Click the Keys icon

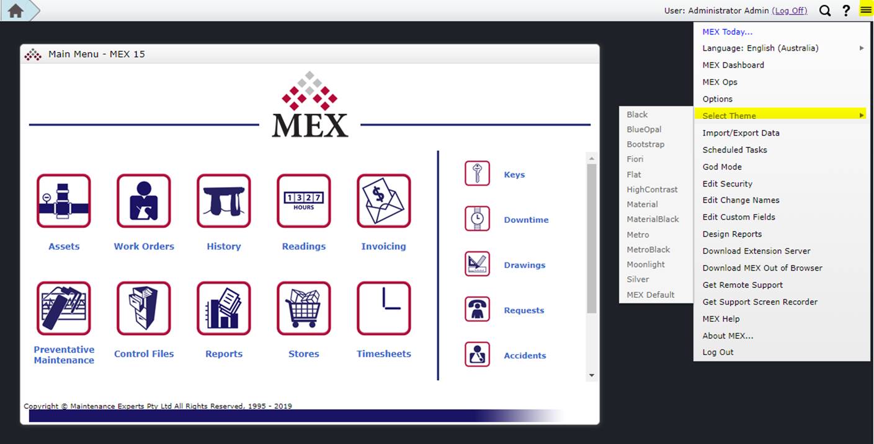477,173
